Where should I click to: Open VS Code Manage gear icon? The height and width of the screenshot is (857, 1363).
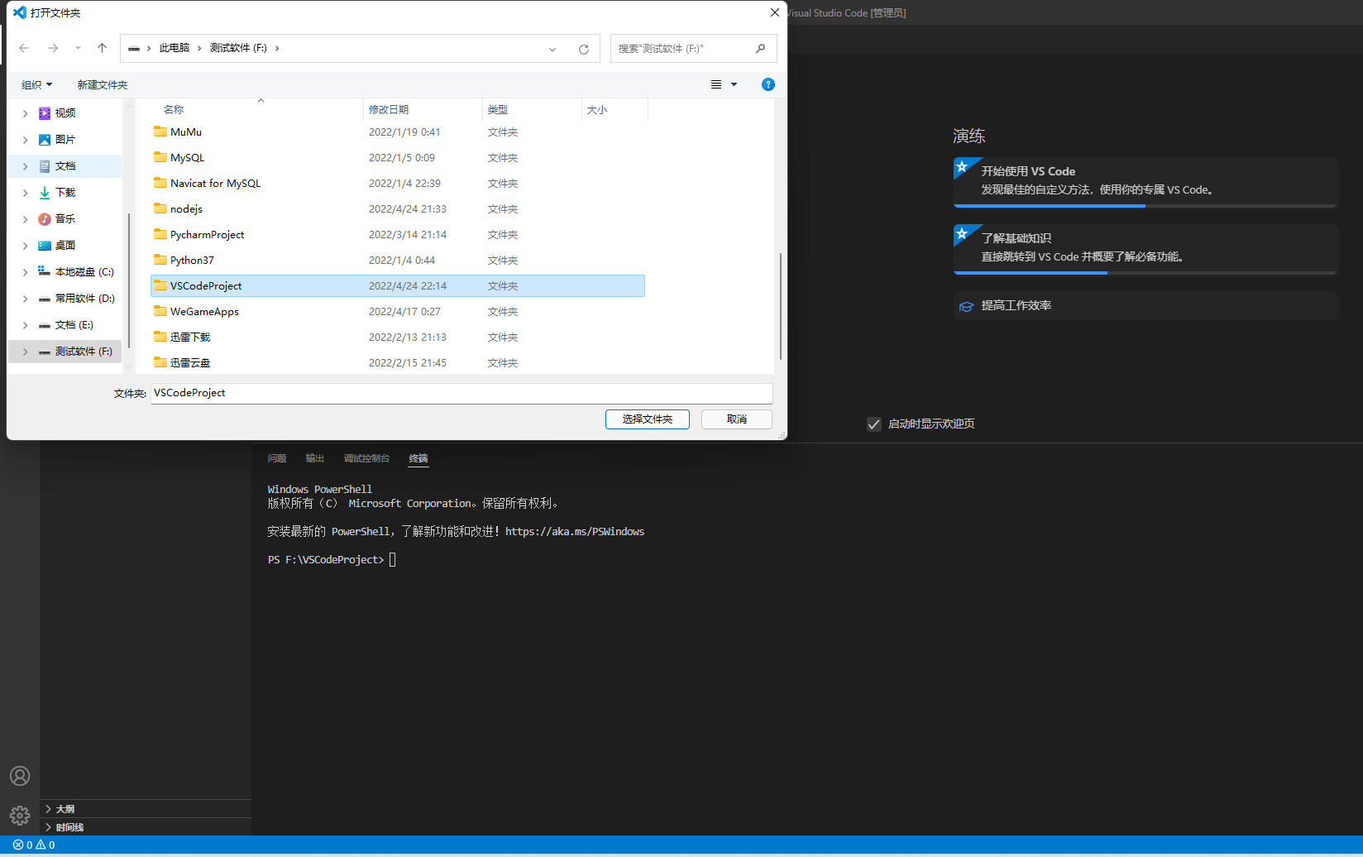click(20, 816)
